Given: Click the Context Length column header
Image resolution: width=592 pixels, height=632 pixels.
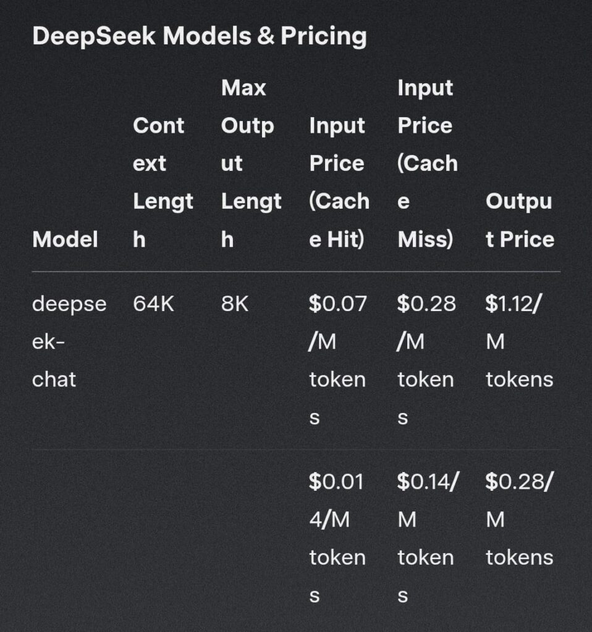Looking at the screenshot, I should [163, 182].
